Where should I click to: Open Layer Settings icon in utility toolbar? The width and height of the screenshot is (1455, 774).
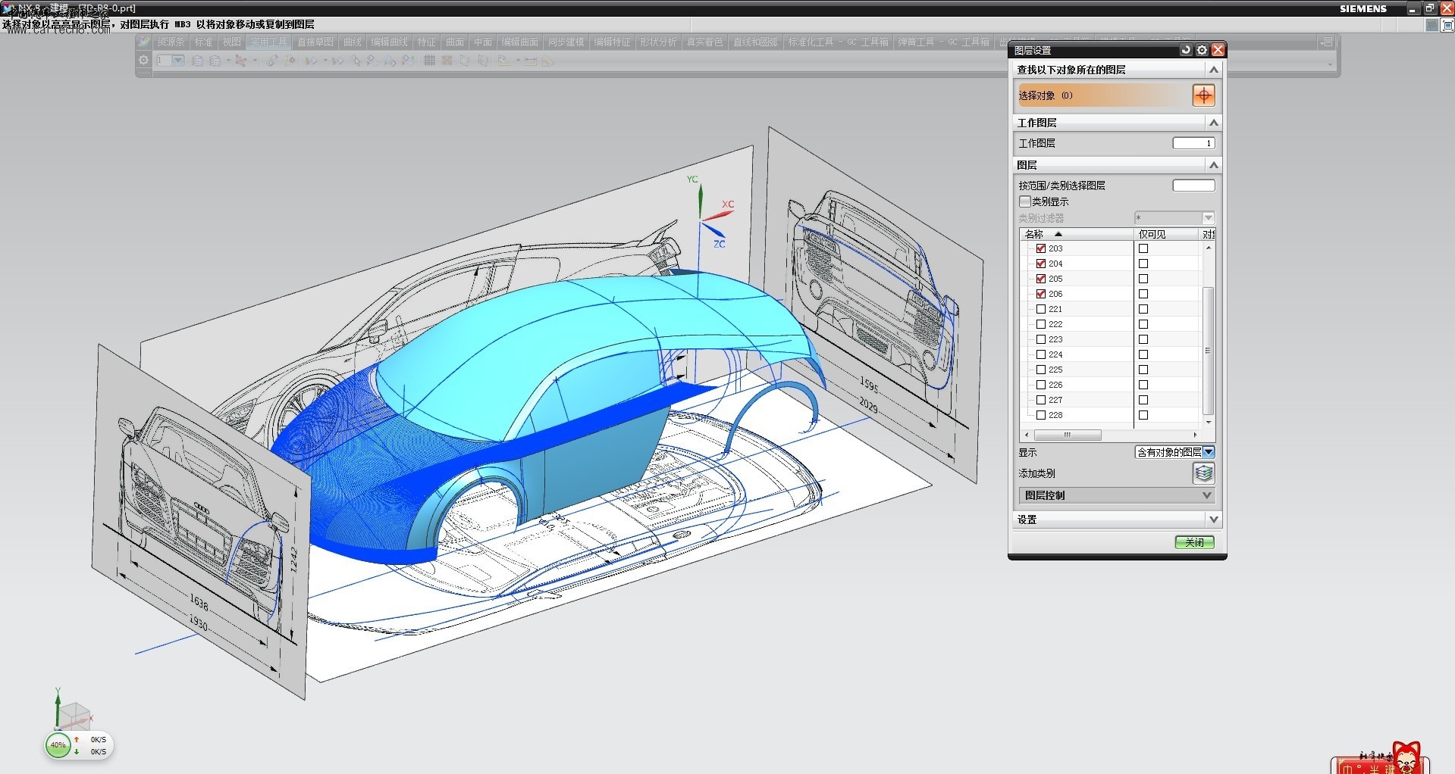coord(197,61)
